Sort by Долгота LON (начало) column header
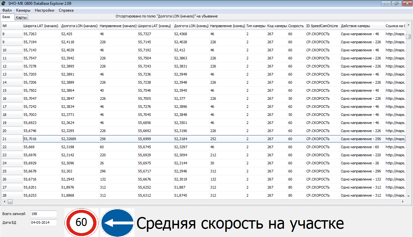 (x=79, y=26)
